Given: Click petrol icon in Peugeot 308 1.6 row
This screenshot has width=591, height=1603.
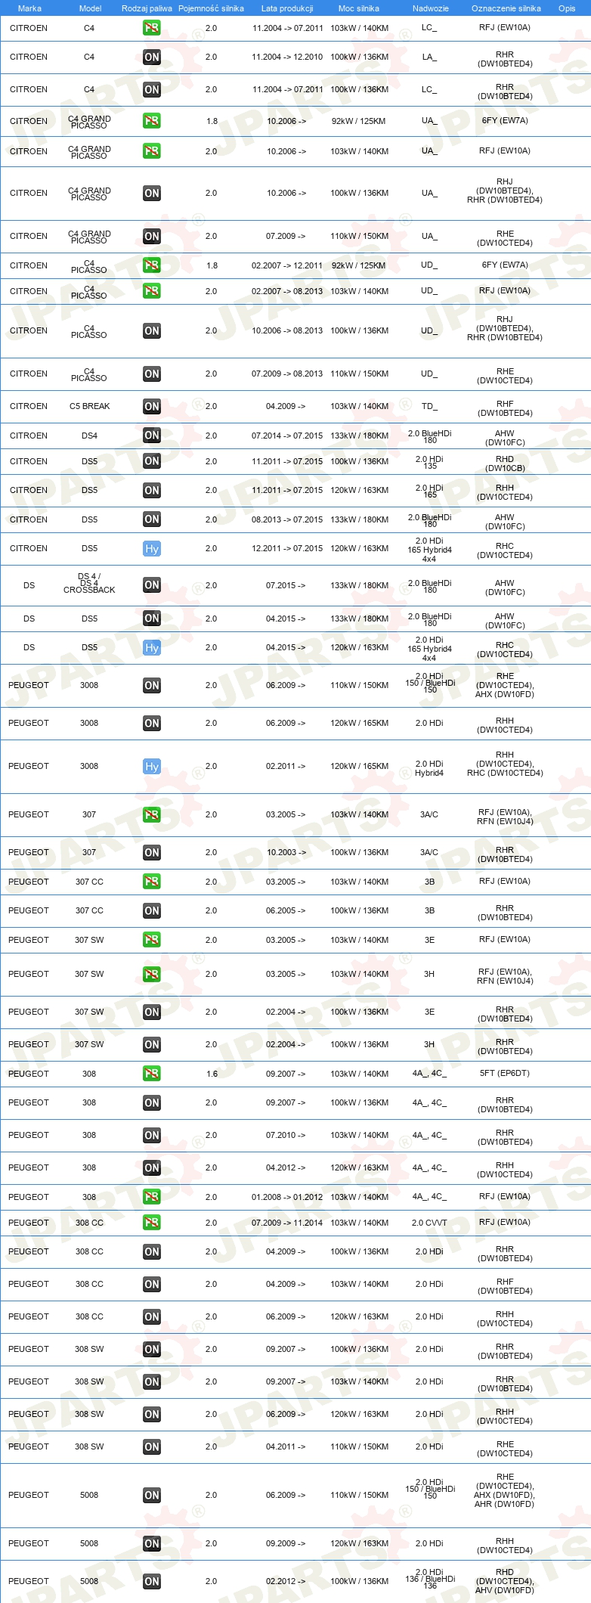Looking at the screenshot, I should pyautogui.click(x=152, y=1074).
